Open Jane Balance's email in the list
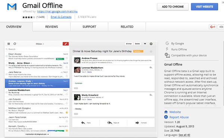 pos(37,74)
